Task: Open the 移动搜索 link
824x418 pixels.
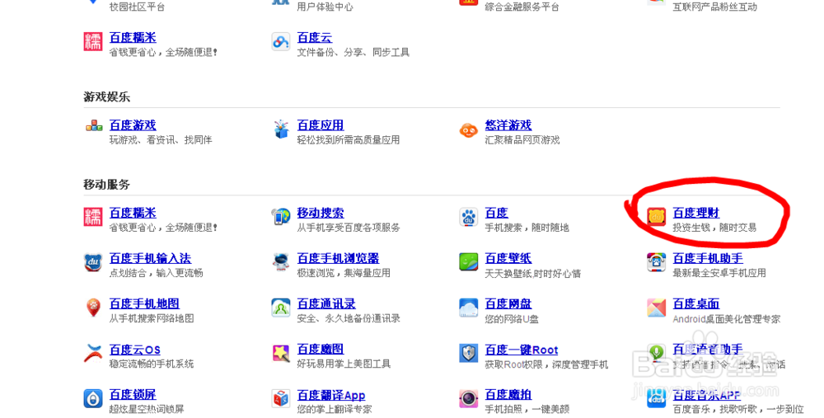Action: tap(320, 213)
